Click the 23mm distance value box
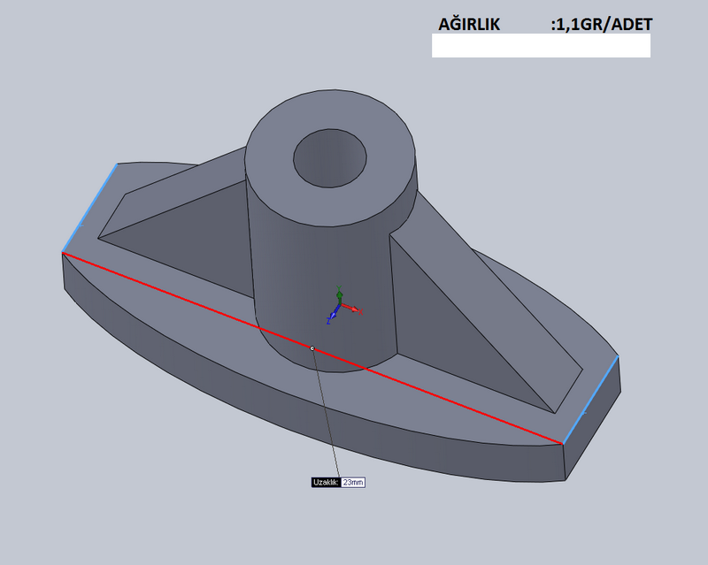This screenshot has height=565, width=708. [x=353, y=483]
